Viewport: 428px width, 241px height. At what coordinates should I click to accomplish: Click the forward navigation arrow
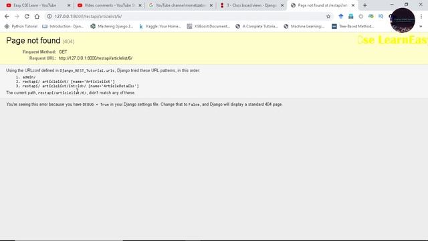[17, 16]
